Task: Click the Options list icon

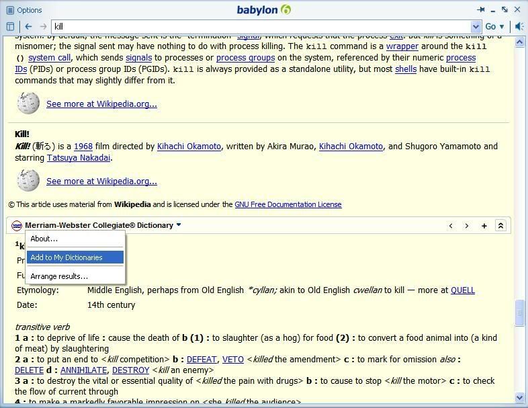Action: pos(11,10)
